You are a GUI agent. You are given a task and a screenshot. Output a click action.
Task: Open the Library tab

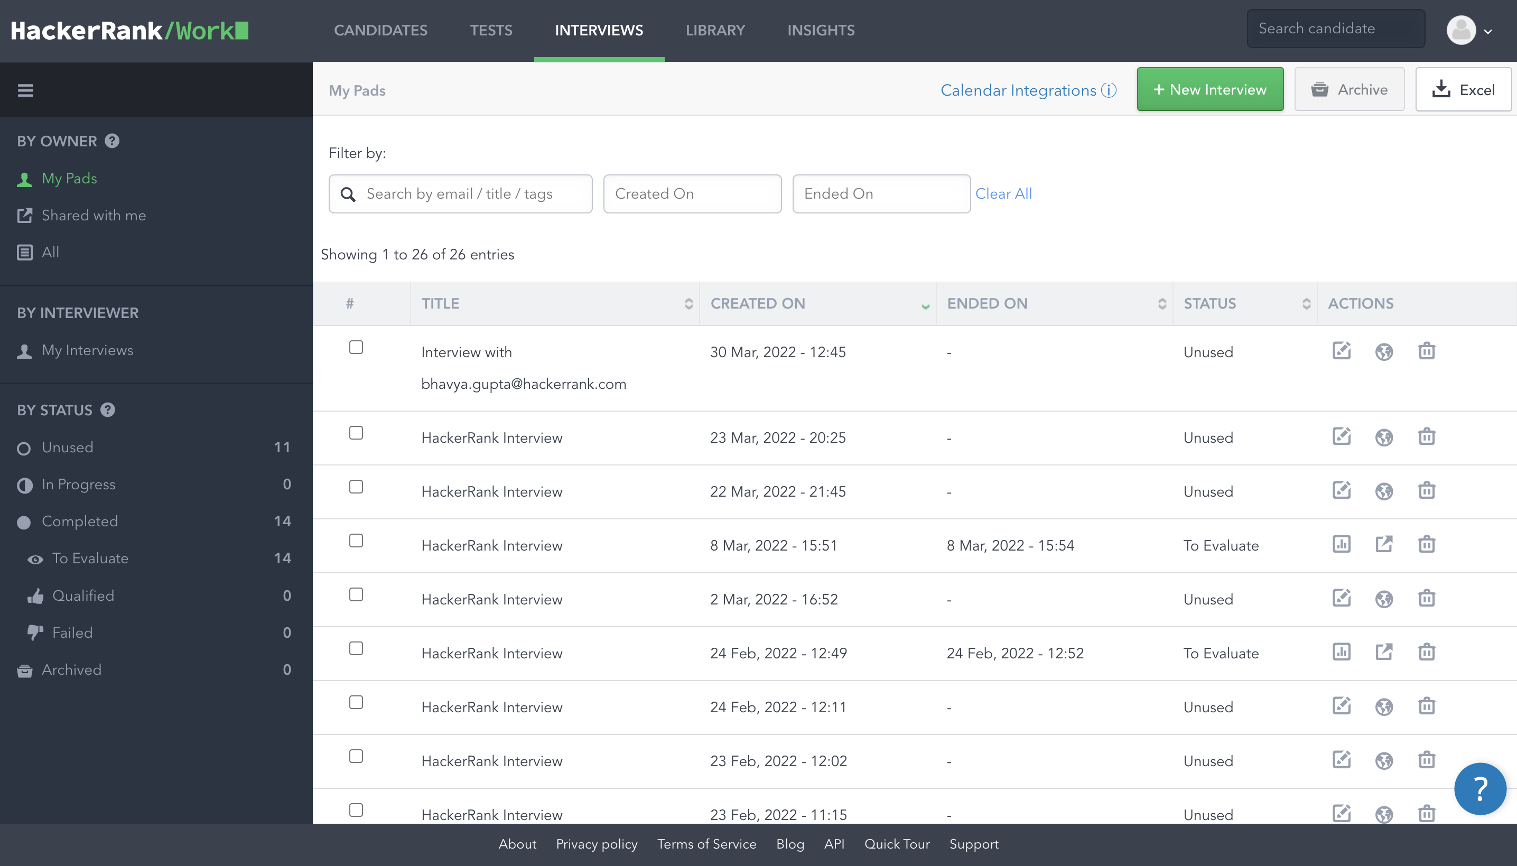[x=715, y=30]
